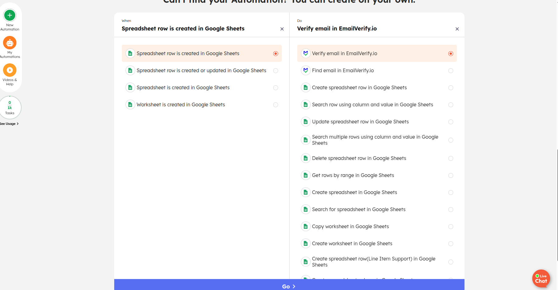Click the 'Videos & Help' sidebar label

10,82
